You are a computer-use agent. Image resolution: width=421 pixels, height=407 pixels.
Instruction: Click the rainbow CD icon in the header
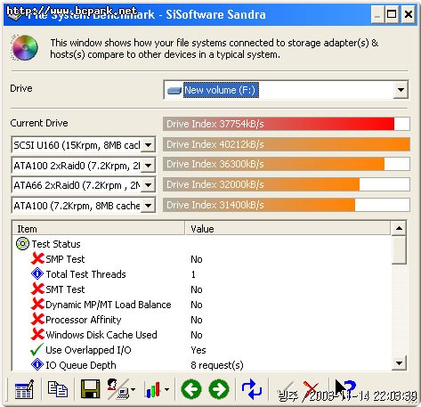point(25,47)
